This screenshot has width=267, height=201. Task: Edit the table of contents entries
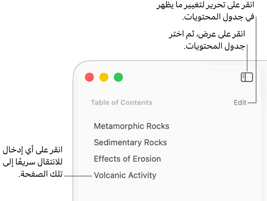240,102
